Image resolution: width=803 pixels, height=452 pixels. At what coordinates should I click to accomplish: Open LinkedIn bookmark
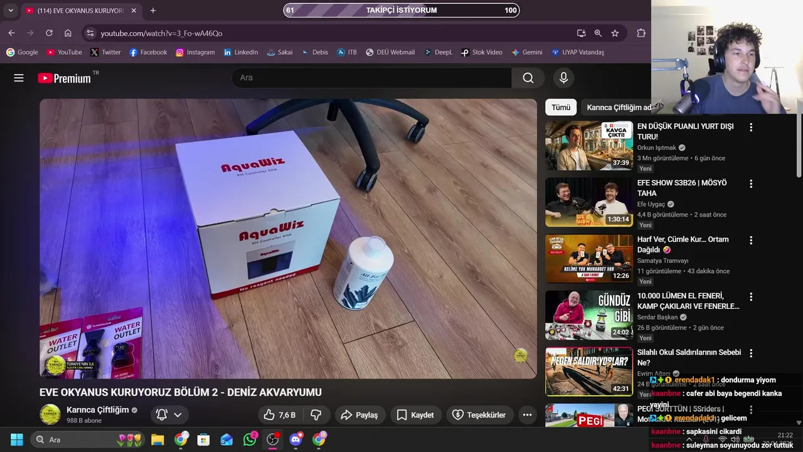coord(240,52)
